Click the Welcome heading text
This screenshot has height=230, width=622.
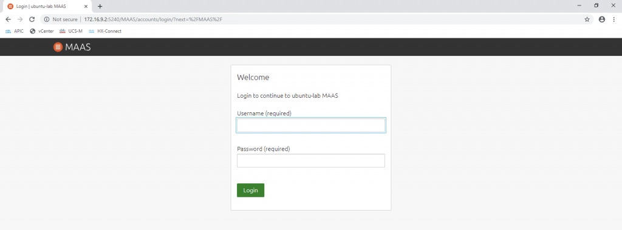tap(253, 77)
